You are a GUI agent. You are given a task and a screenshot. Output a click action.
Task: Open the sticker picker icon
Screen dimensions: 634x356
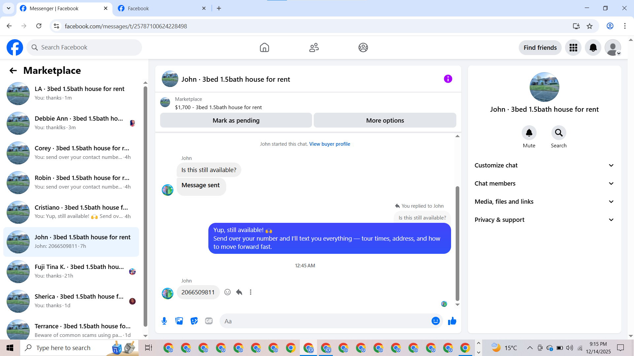pyautogui.click(x=194, y=321)
